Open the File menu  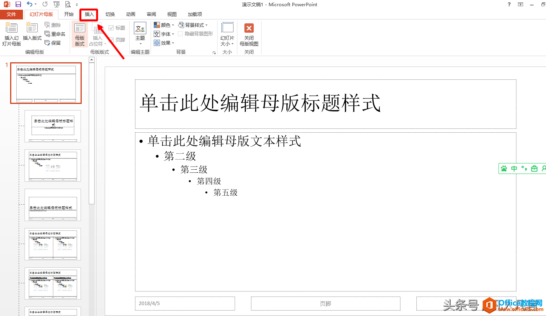[12, 14]
